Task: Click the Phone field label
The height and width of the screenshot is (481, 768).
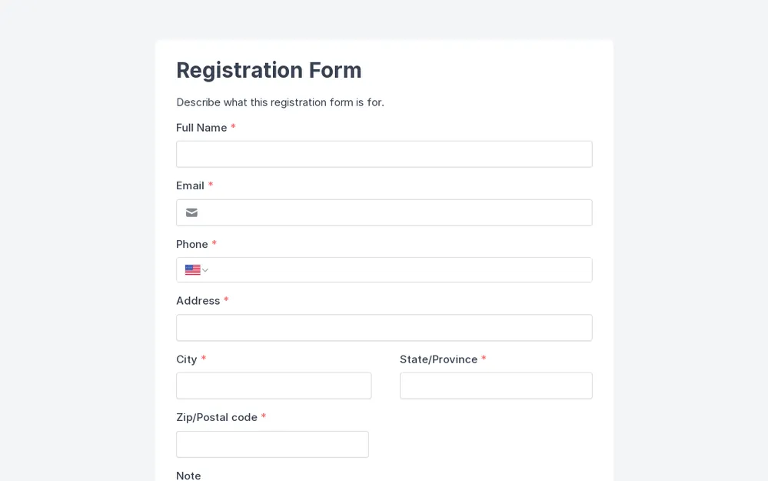Action: [x=191, y=244]
